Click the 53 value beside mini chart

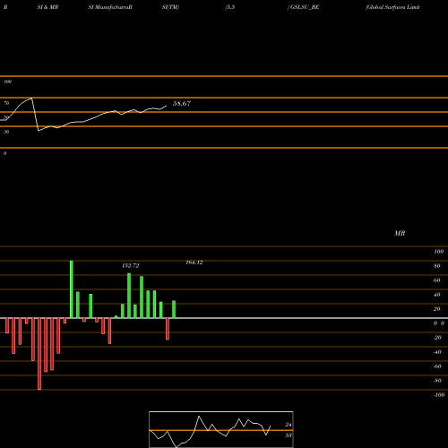[x=289, y=435]
